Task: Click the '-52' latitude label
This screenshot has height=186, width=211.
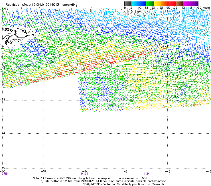Action: click(x=3, y=38)
